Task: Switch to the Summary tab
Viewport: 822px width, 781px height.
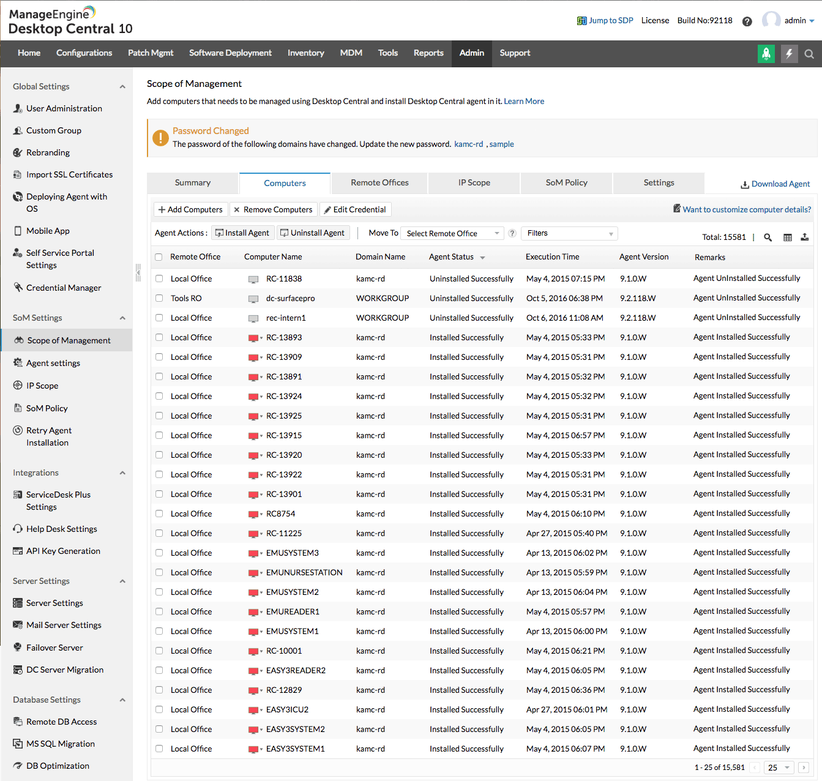Action: click(193, 183)
